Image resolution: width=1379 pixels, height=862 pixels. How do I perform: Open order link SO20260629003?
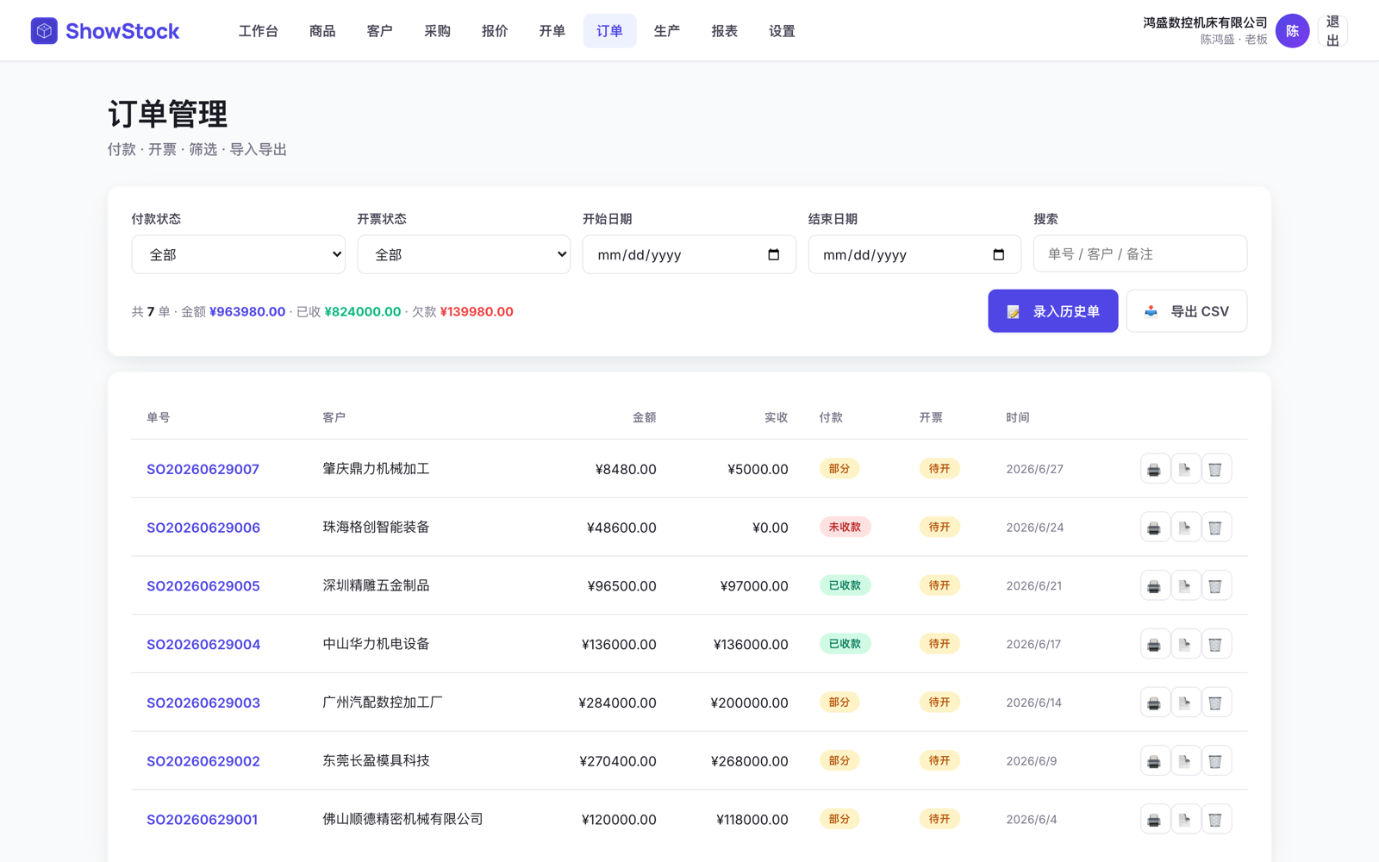pos(203,703)
